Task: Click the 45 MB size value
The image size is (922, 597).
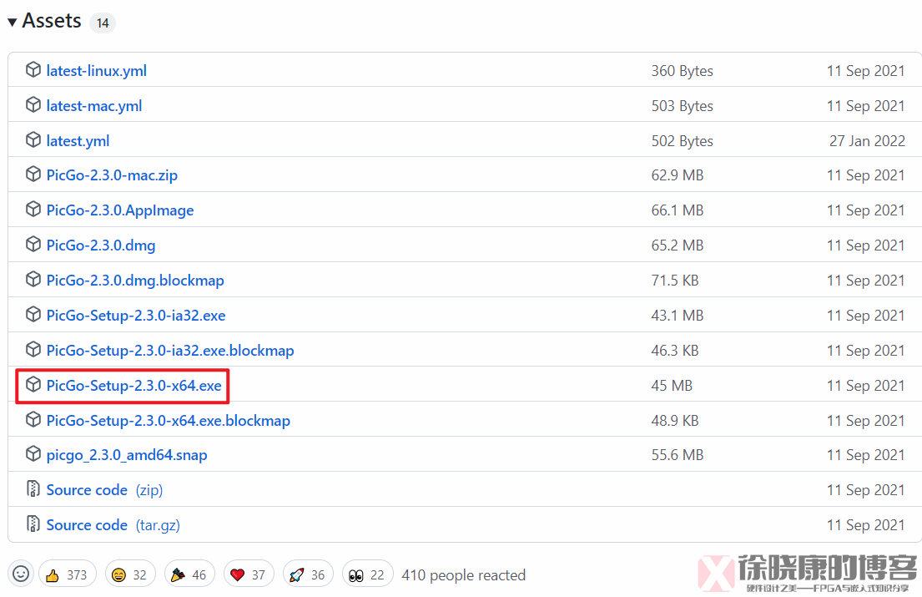Action: (672, 386)
